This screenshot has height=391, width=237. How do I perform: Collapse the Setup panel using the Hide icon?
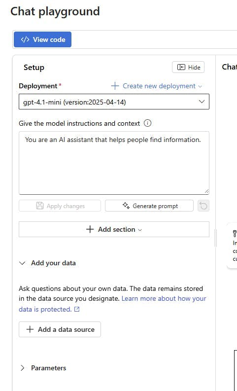click(x=181, y=67)
